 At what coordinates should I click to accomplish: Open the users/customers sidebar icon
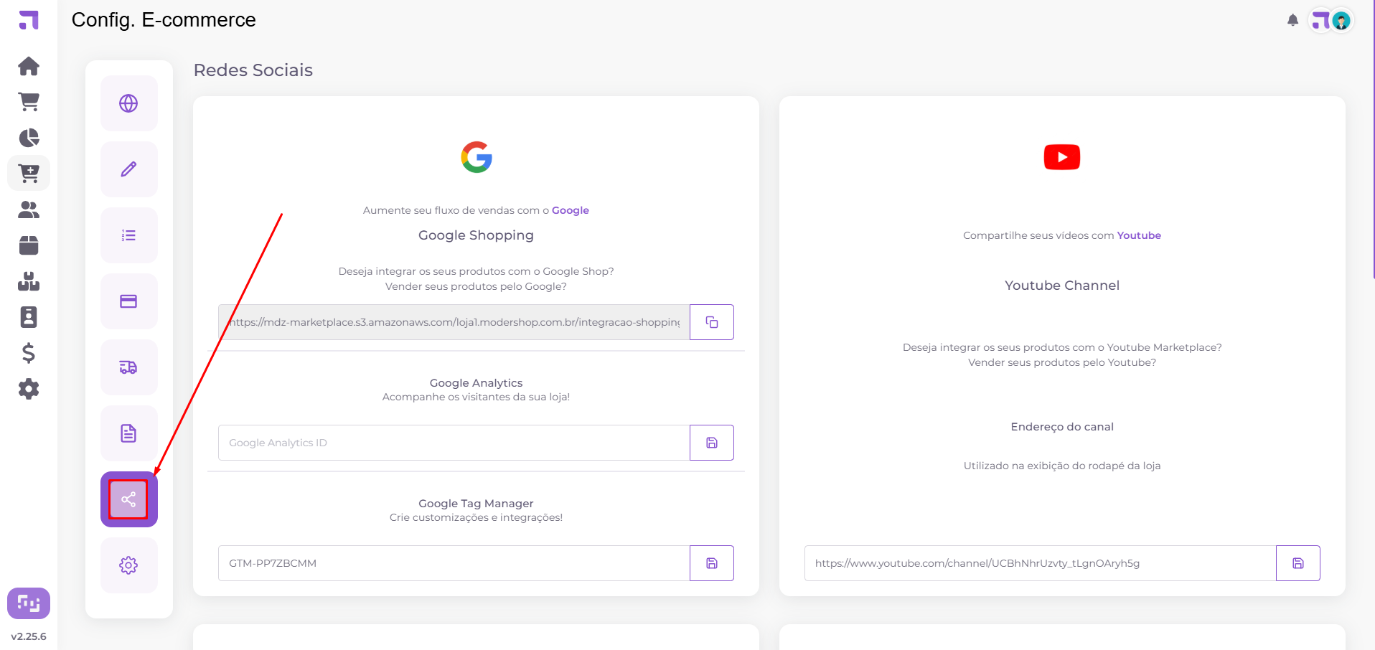(x=29, y=209)
